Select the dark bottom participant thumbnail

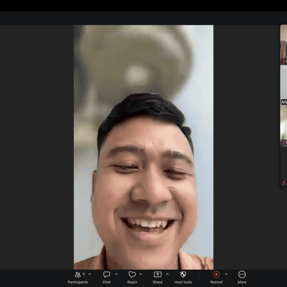click(x=283, y=166)
